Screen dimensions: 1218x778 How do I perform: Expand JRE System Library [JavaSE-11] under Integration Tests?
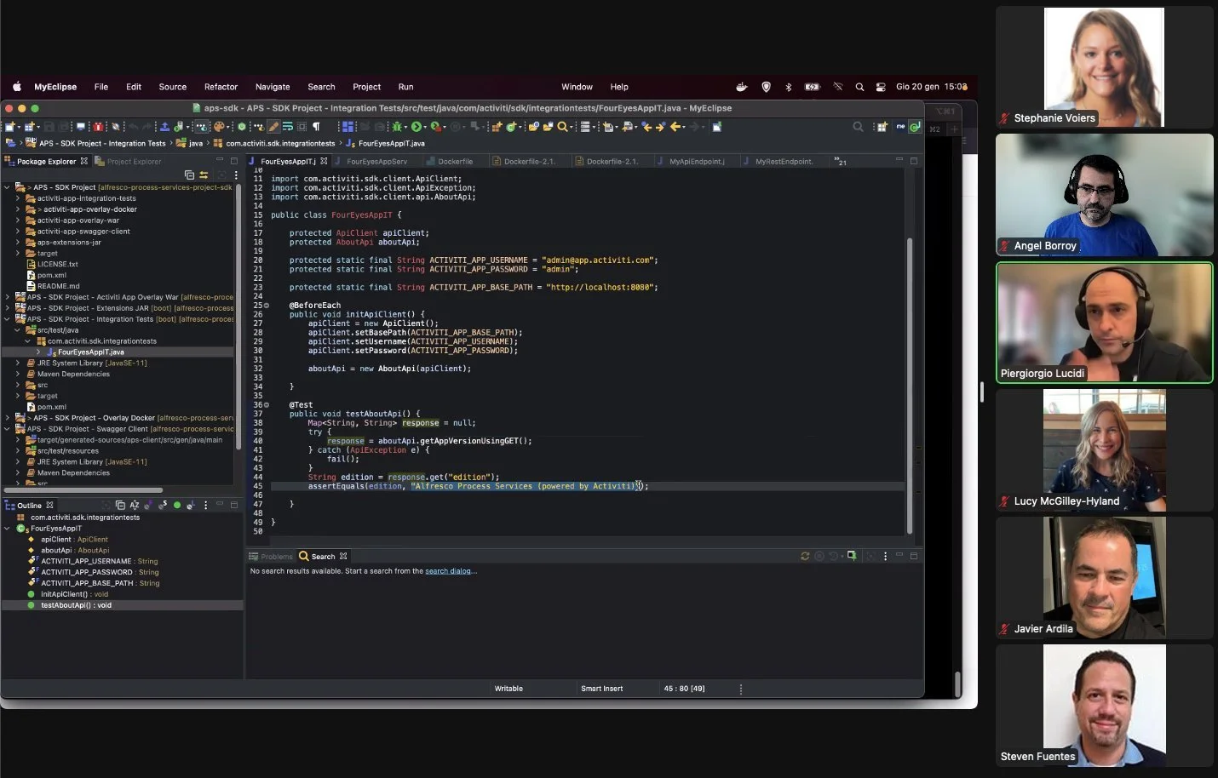18,363
